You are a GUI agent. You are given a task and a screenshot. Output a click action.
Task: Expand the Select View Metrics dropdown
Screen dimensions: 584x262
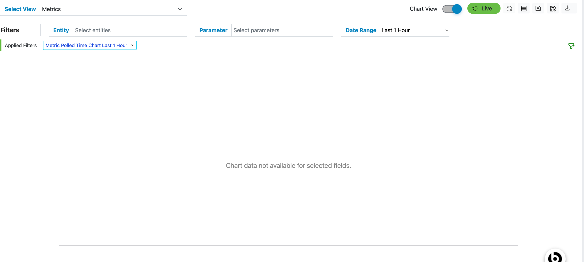pos(180,9)
